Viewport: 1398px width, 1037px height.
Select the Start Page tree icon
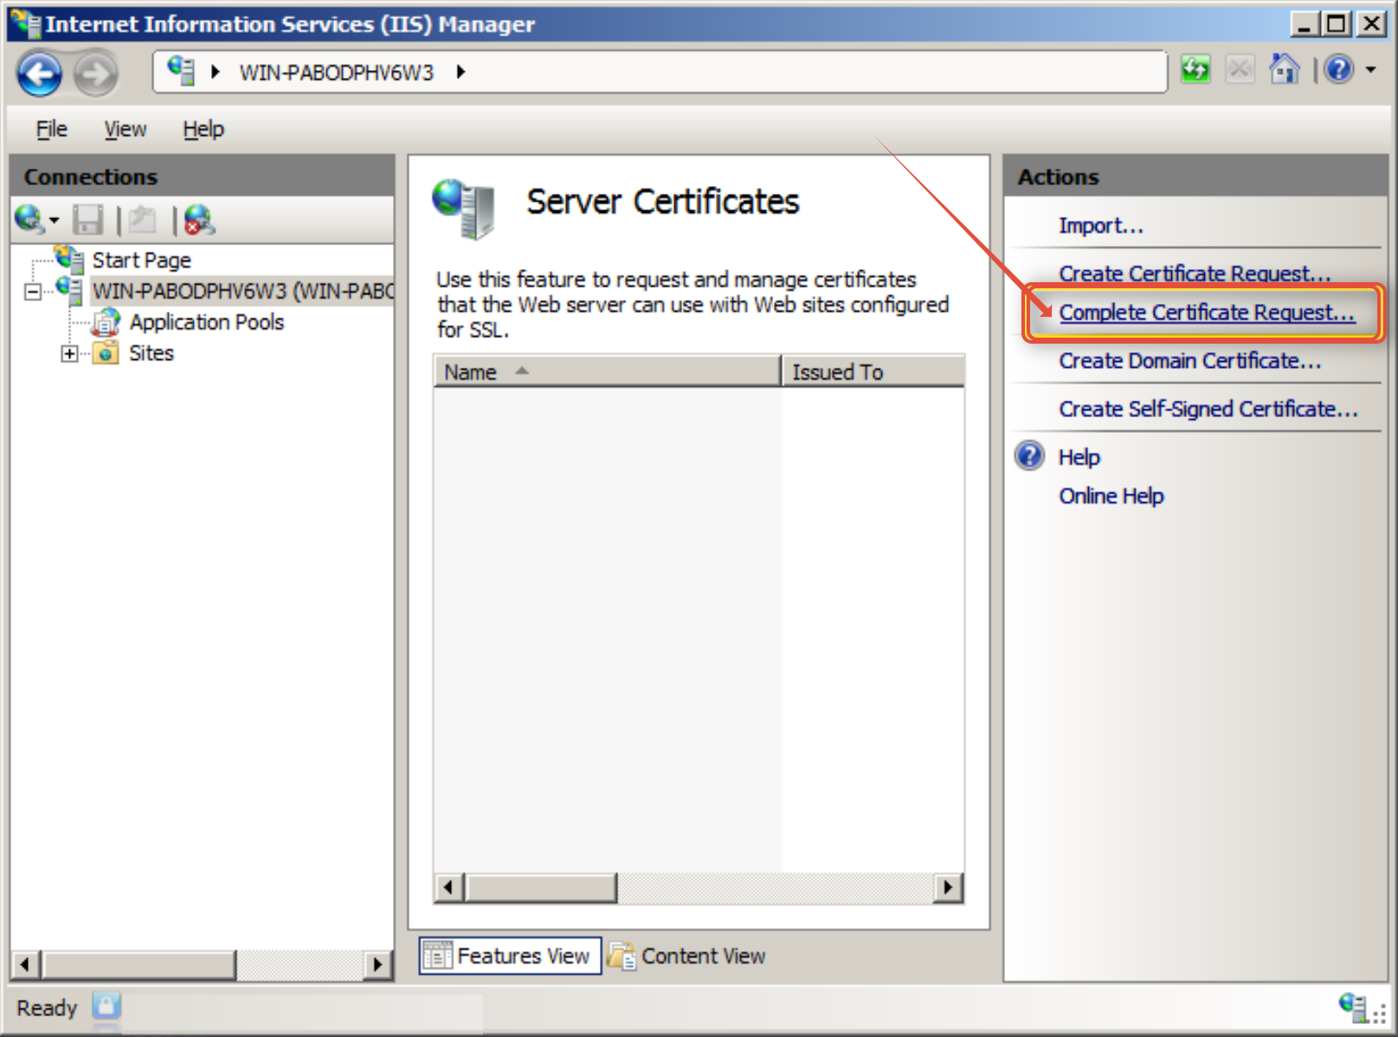pyautogui.click(x=68, y=259)
